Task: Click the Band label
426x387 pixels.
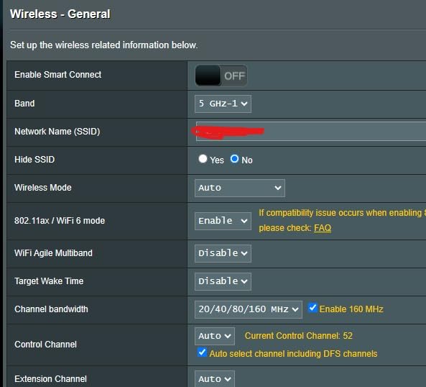Action: coord(24,104)
